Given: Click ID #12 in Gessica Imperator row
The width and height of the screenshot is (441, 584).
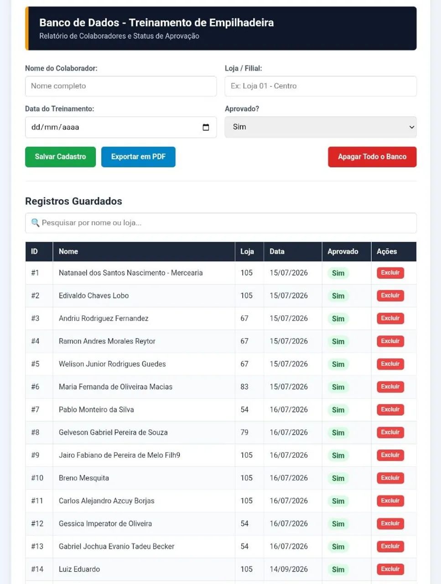Looking at the screenshot, I should click(x=37, y=524).
